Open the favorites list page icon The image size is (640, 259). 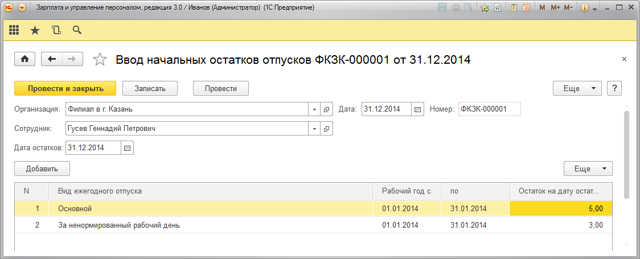pos(498,8)
